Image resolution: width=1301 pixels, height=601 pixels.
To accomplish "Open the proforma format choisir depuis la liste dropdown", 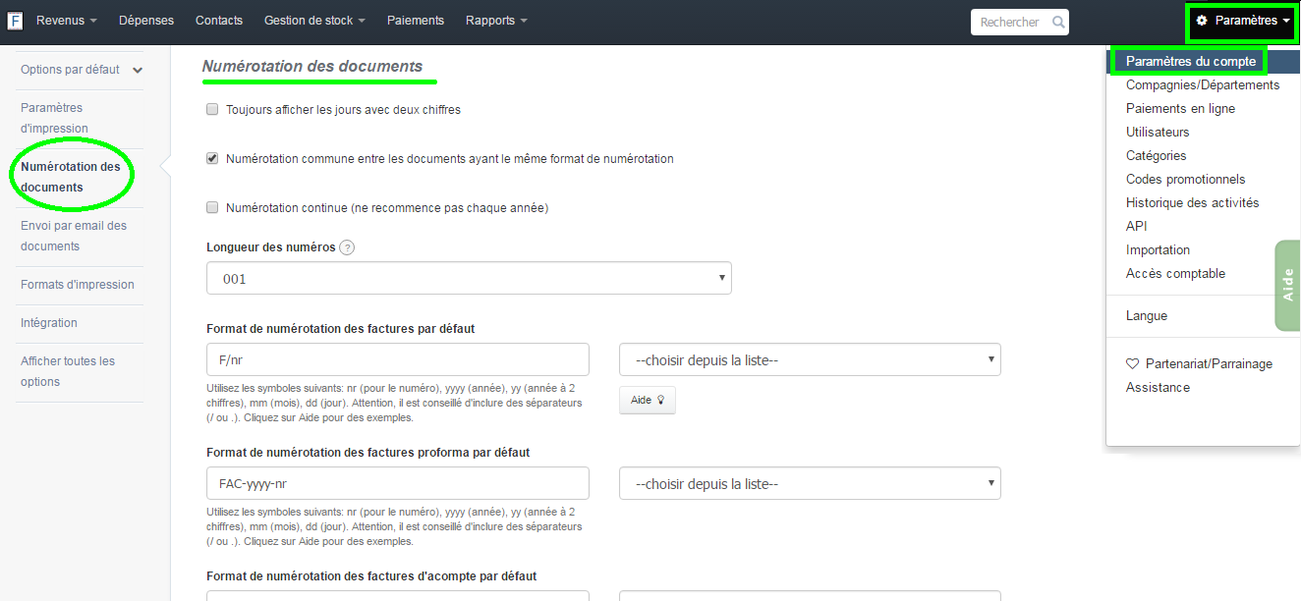I will click(810, 483).
